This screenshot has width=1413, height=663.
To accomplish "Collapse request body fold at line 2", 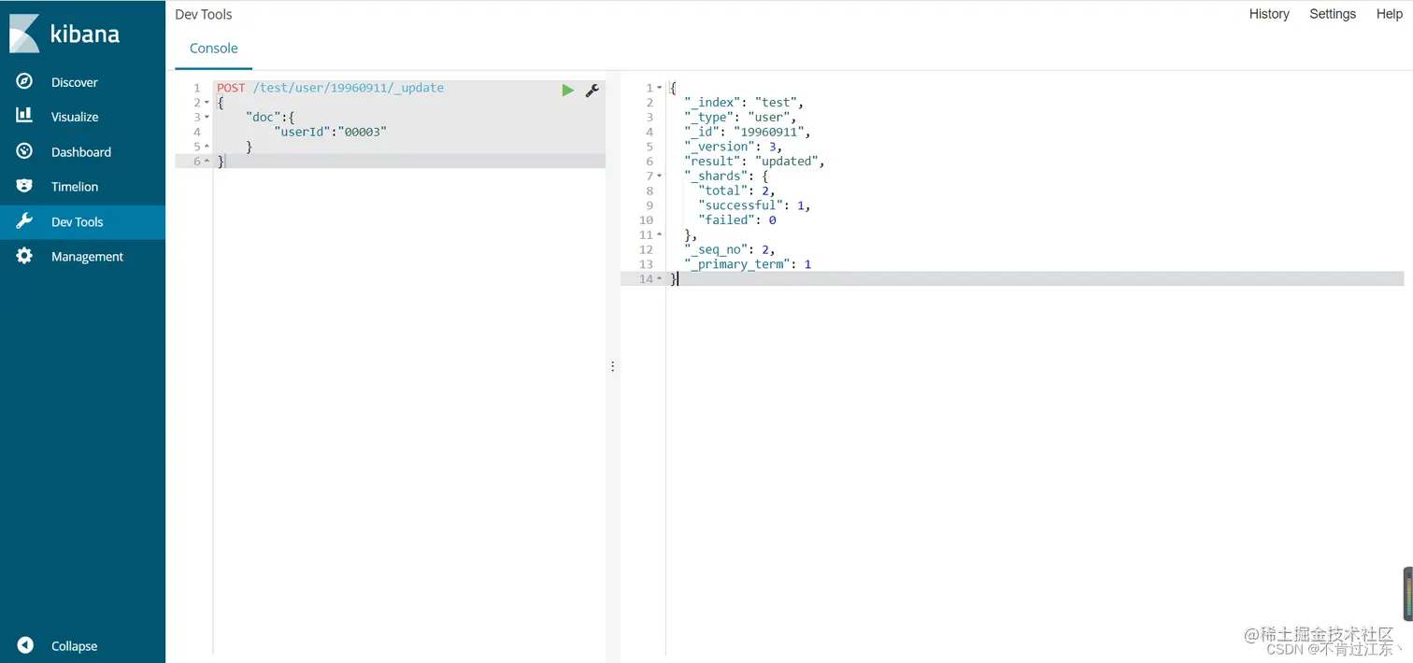I will (207, 103).
